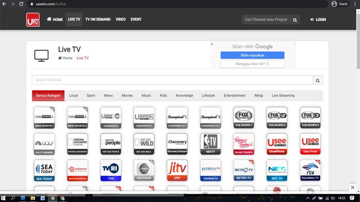The image size is (360, 202).
Task: Watch Fox Sports 3 channel
Action: point(310,117)
